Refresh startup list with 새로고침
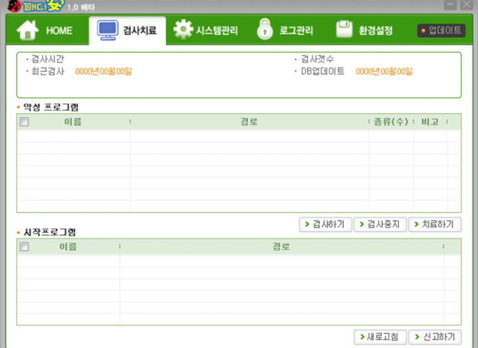 coord(379,337)
